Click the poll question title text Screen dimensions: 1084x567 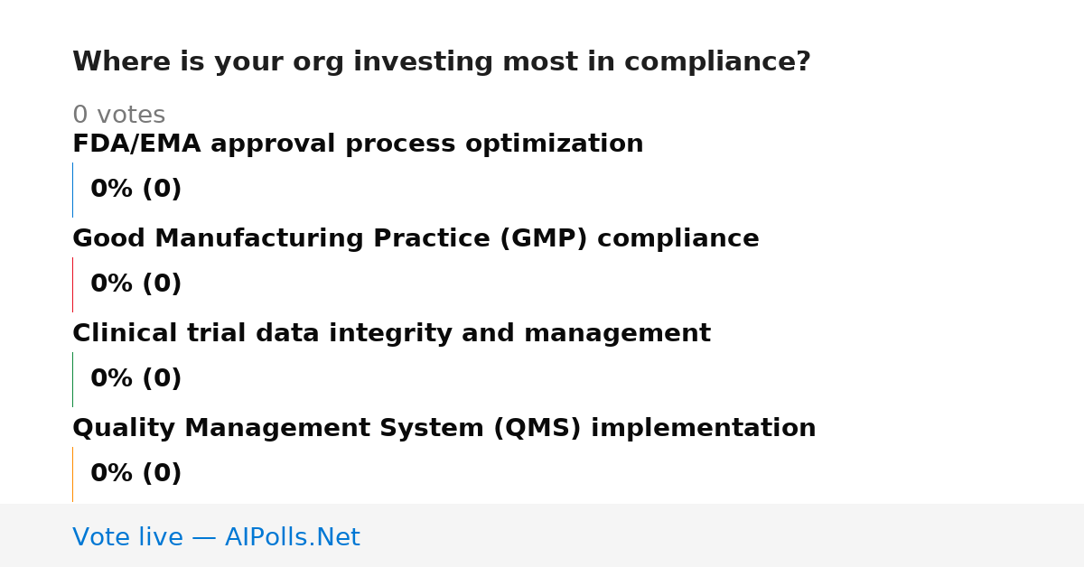tap(442, 62)
